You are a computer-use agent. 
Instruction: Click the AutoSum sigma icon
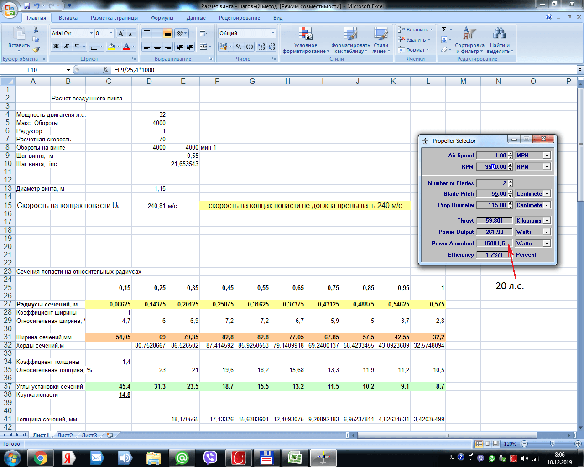coord(444,30)
